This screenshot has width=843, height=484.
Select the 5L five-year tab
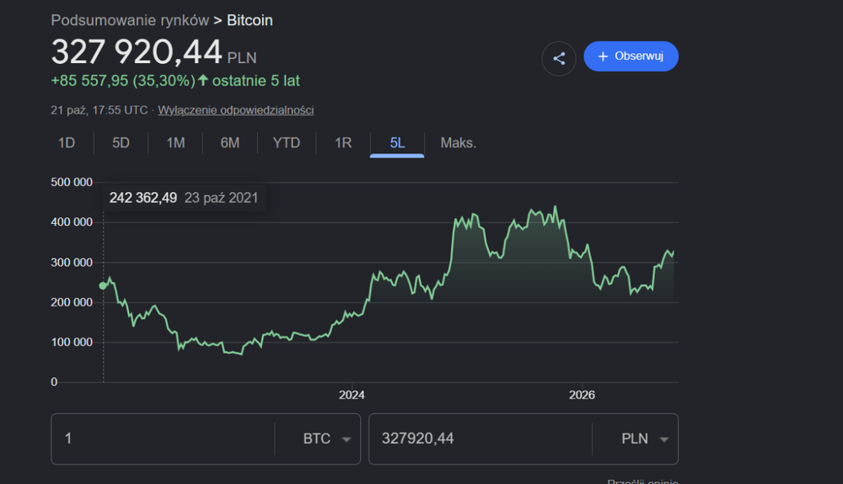click(397, 143)
